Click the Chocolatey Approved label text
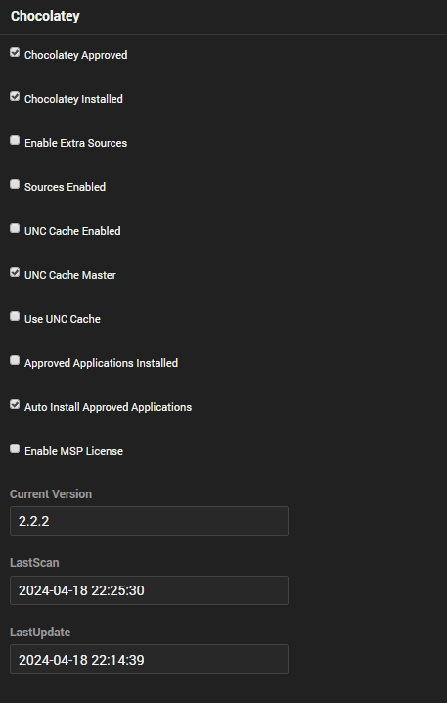The width and height of the screenshot is (447, 703). pos(75,55)
